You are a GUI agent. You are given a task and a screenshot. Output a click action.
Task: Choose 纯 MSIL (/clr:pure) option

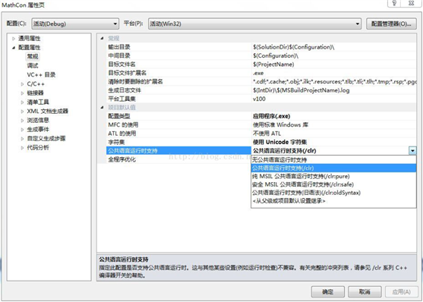coord(333,176)
